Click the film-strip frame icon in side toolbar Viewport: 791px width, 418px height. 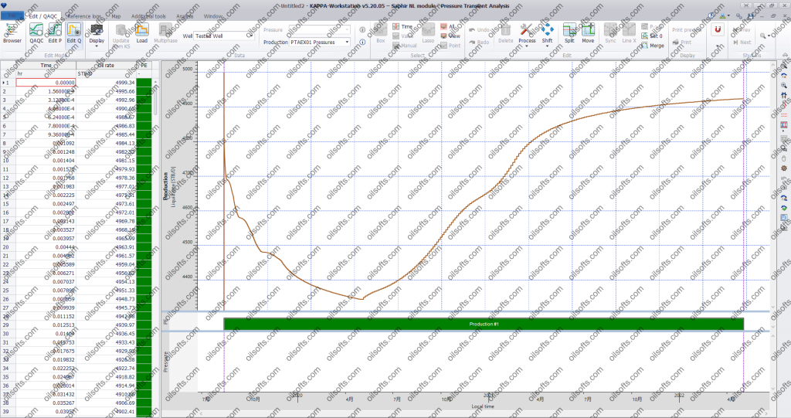click(x=783, y=124)
